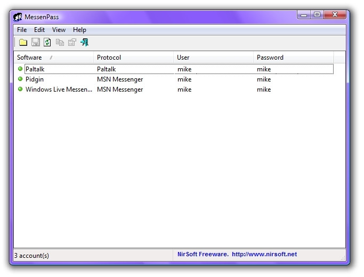364x277 pixels.
Task: Click the Copy Selected Items icon
Action: point(60,42)
